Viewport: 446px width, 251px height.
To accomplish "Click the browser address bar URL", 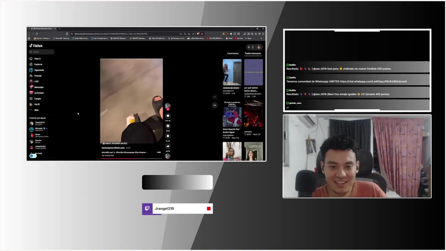I will coord(111,34).
